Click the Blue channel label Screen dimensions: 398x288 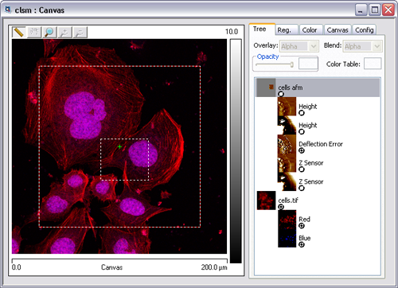click(305, 238)
